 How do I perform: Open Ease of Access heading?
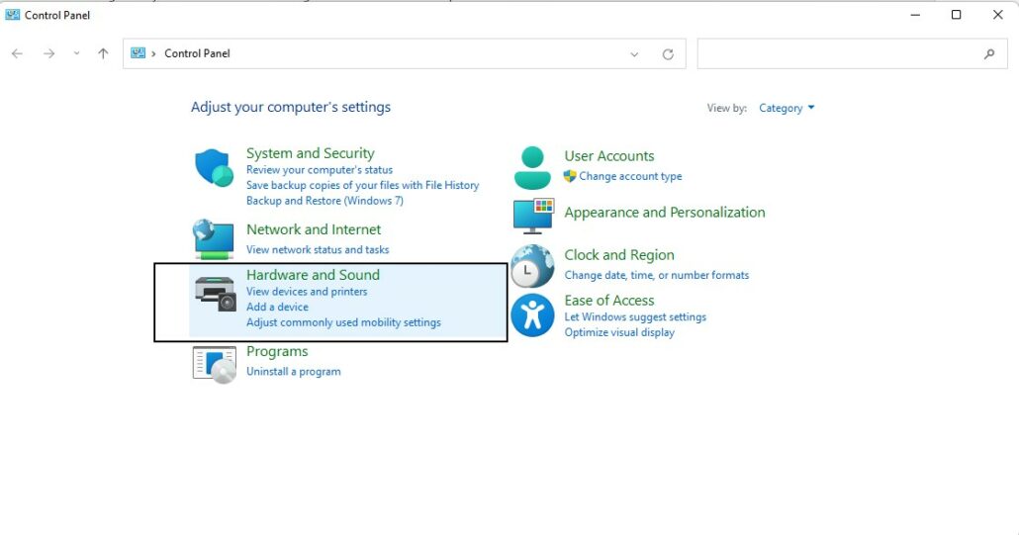[609, 301]
